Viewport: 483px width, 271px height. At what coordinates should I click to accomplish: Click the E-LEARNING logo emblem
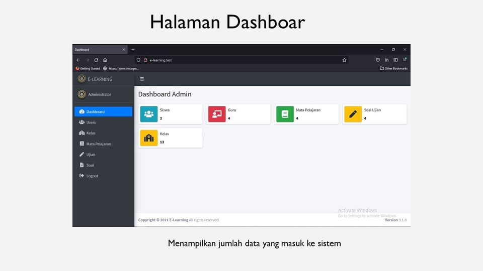click(82, 79)
